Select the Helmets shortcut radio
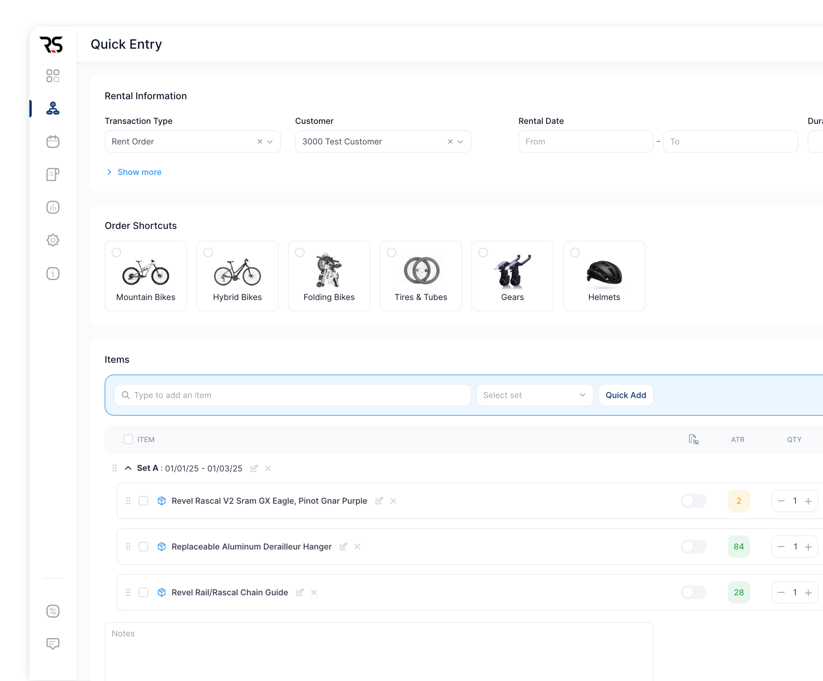 point(575,252)
